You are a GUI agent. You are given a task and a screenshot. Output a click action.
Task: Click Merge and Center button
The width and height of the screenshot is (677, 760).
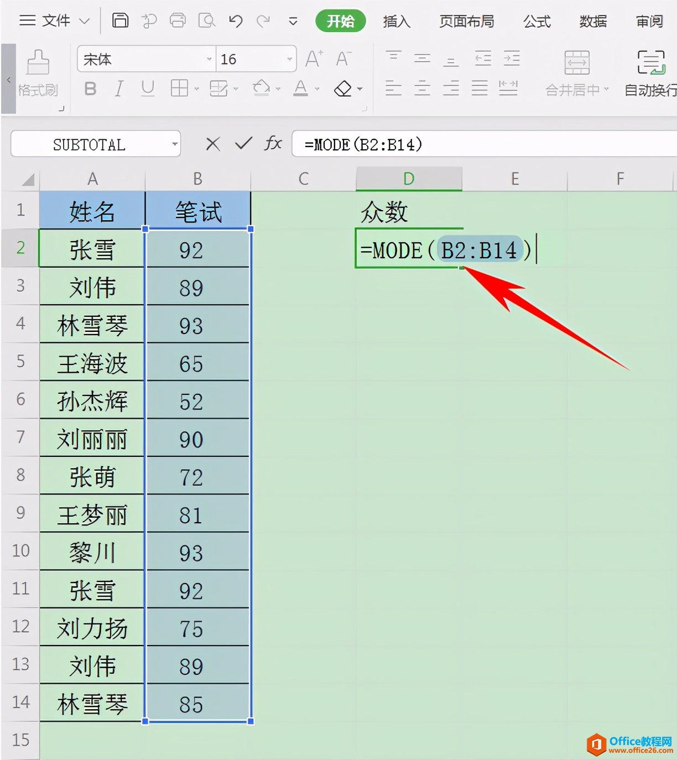point(577,73)
